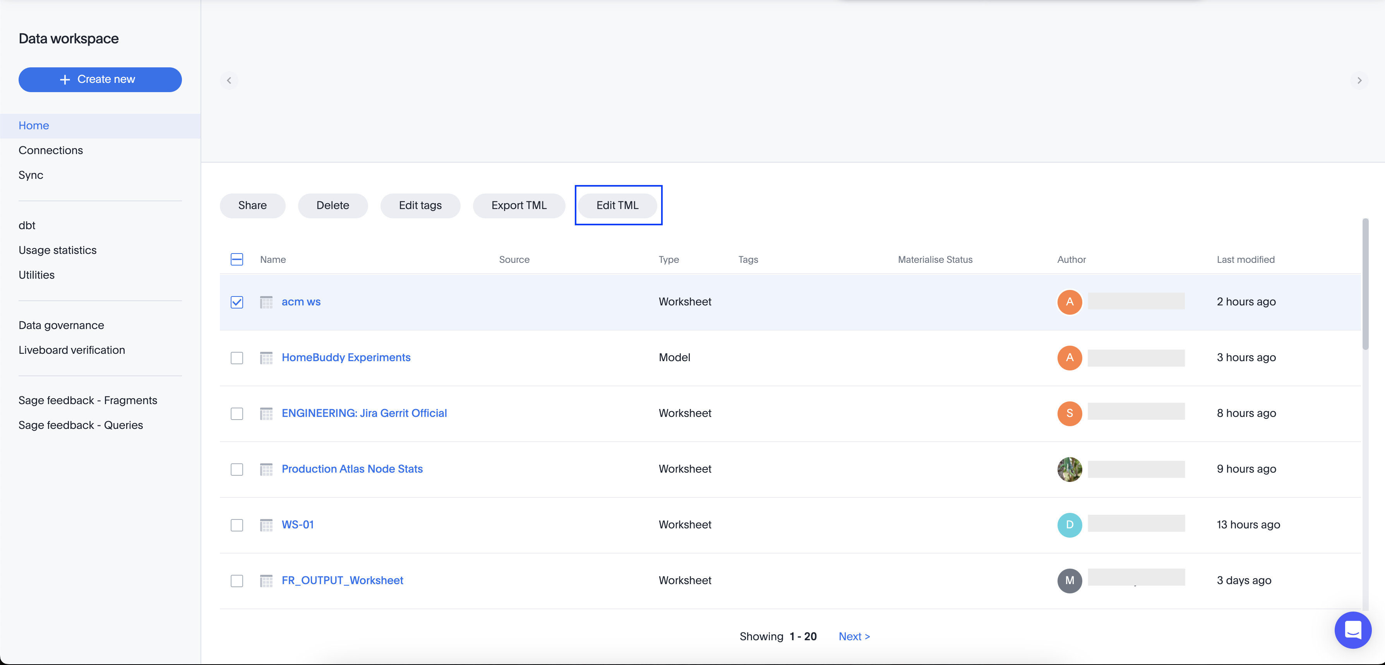Screen dimensions: 1385x665
Task: Open the chat support bubble
Action: tap(1353, 629)
